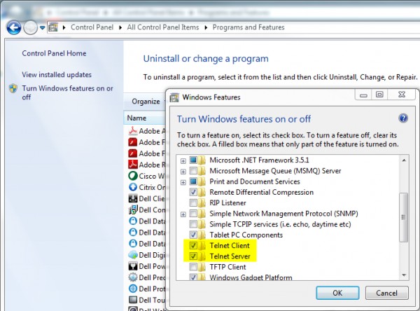Click the features list scrollbar thumb

click(x=403, y=217)
